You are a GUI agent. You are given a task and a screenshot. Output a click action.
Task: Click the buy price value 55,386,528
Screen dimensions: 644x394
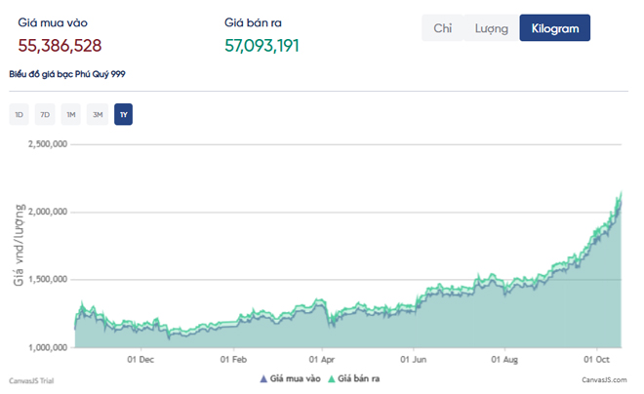60,45
